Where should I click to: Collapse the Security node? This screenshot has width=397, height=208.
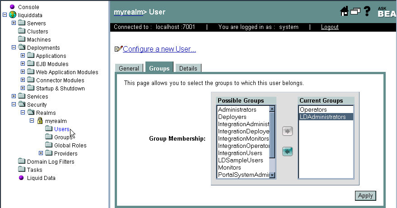14,104
